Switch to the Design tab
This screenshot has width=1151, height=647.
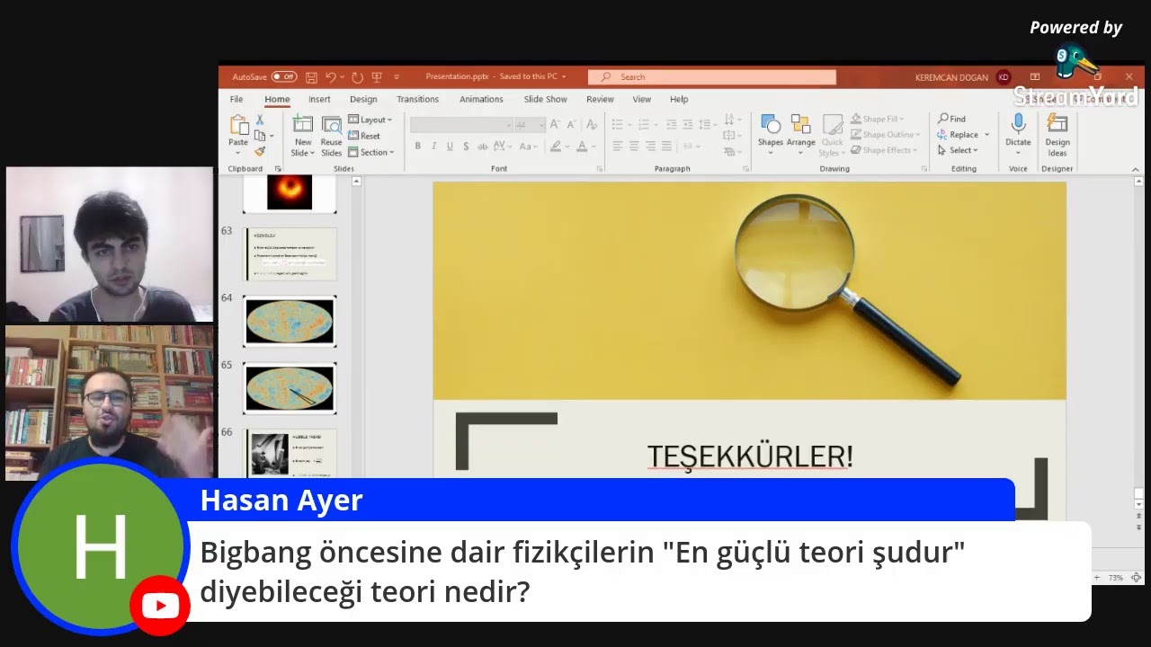[x=363, y=100]
